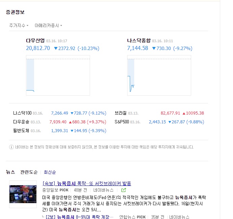Select the 다우운송 index row
Viewport: 233px width, 219px height.
(x=60, y=122)
